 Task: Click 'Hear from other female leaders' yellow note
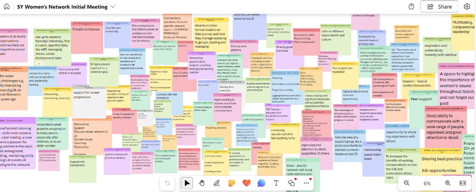click(211, 35)
